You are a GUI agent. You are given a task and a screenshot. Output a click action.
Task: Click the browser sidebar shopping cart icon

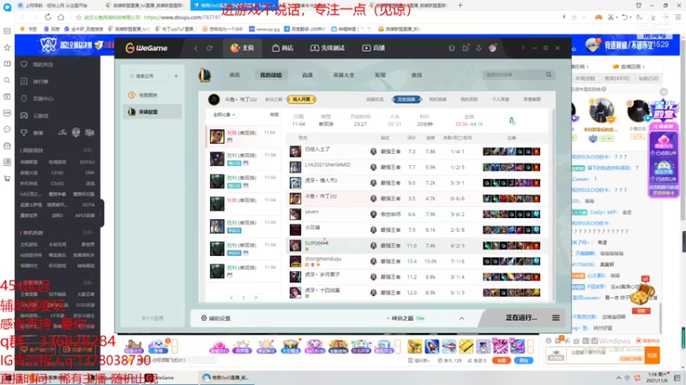(7, 179)
